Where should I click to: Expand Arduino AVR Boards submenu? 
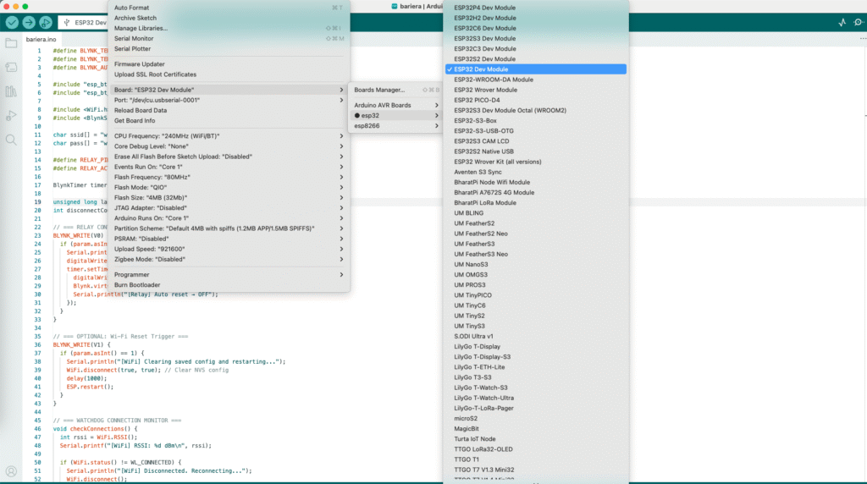pos(396,105)
